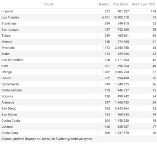Select the Population column header
The image size is (157, 145).
point(120,4)
